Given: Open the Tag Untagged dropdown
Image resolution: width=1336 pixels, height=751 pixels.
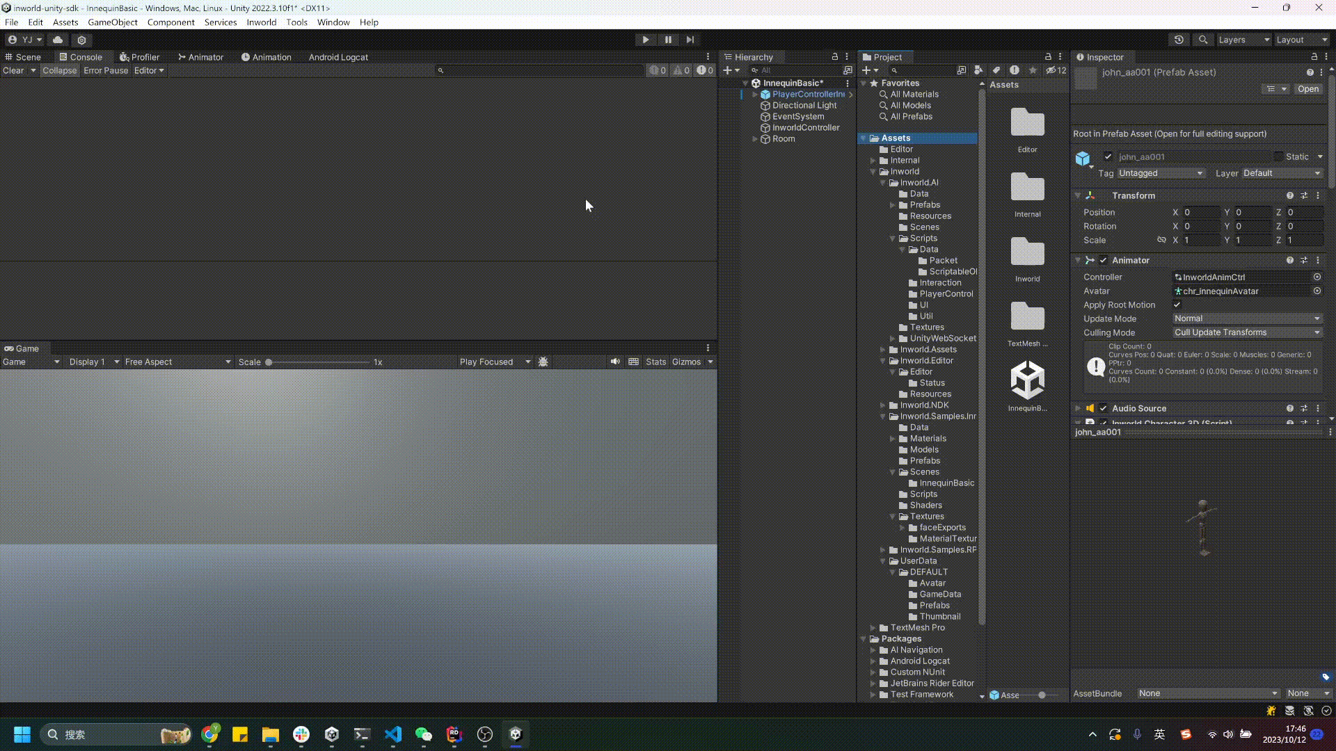Looking at the screenshot, I should pos(1161,173).
